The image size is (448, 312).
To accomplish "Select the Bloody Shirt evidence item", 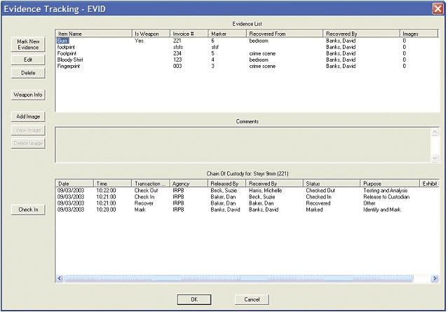I will (72, 60).
